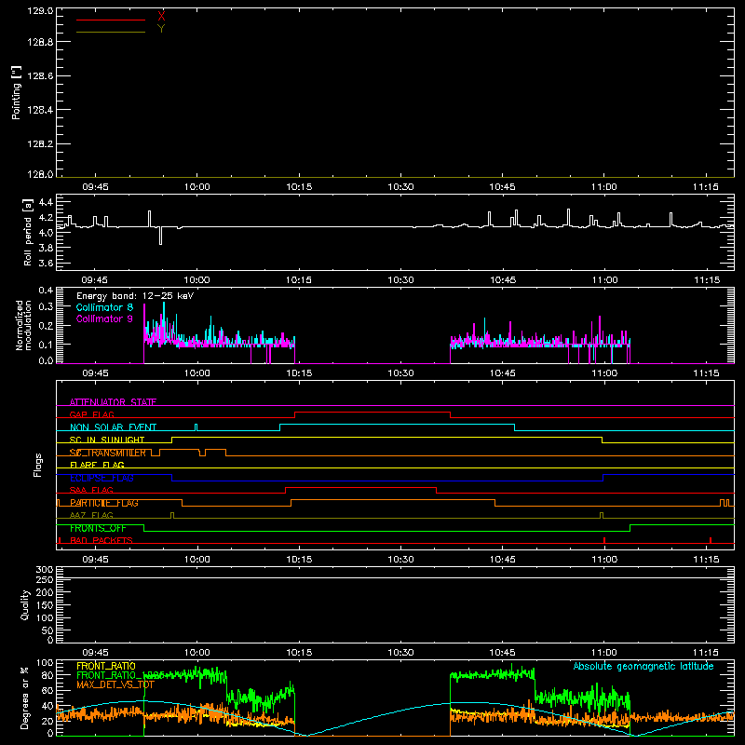Click 11:15 below the Roll period plot

click(x=707, y=280)
